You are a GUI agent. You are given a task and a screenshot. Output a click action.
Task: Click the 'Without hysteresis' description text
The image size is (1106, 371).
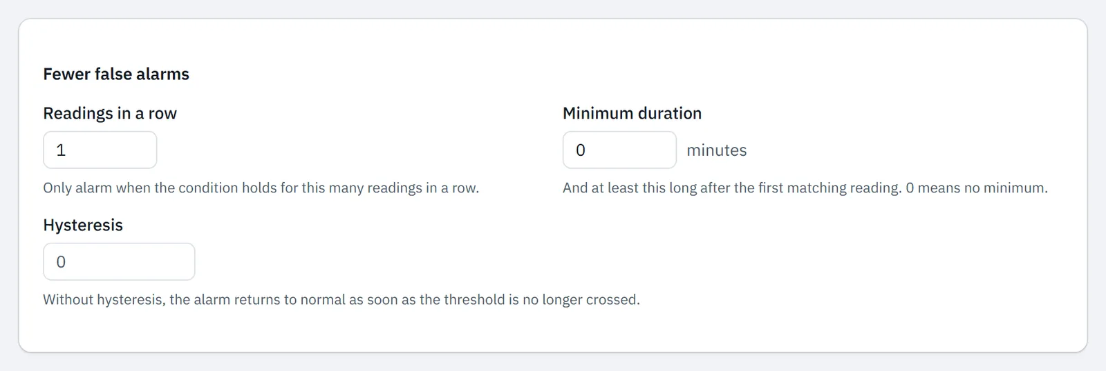pos(341,299)
